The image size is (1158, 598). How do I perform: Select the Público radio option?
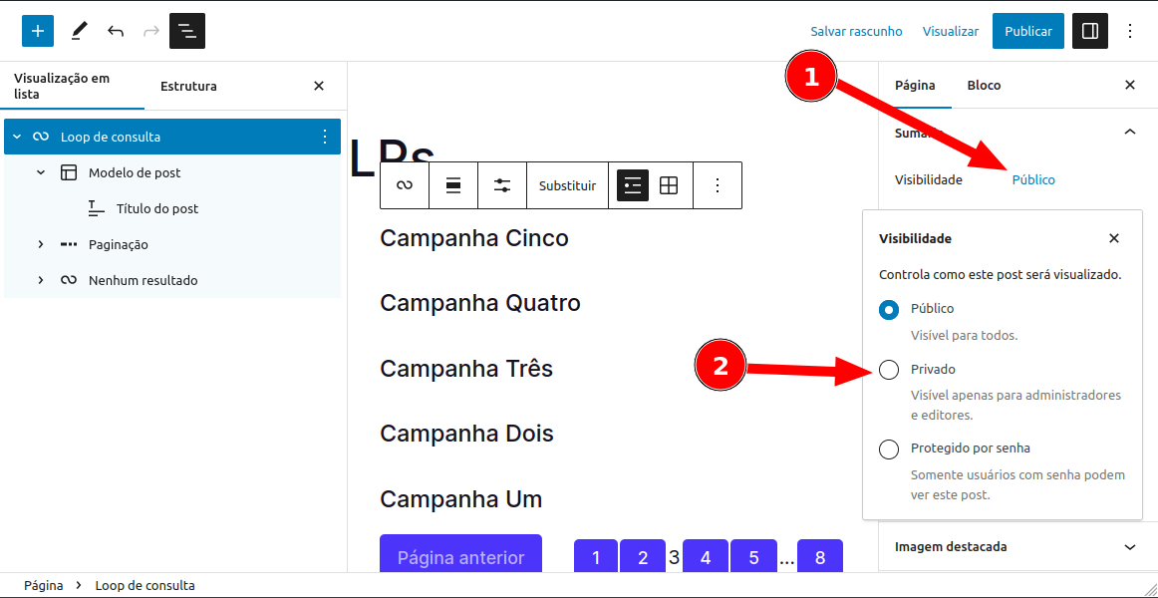tap(889, 309)
